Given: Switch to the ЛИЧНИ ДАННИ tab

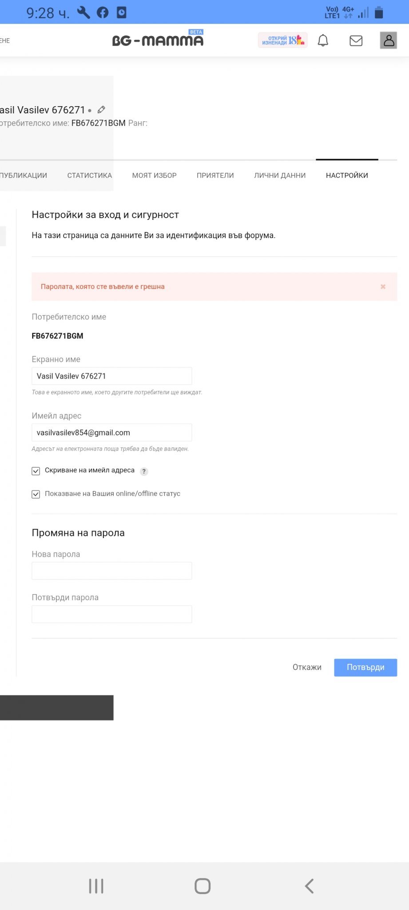Looking at the screenshot, I should tap(280, 176).
